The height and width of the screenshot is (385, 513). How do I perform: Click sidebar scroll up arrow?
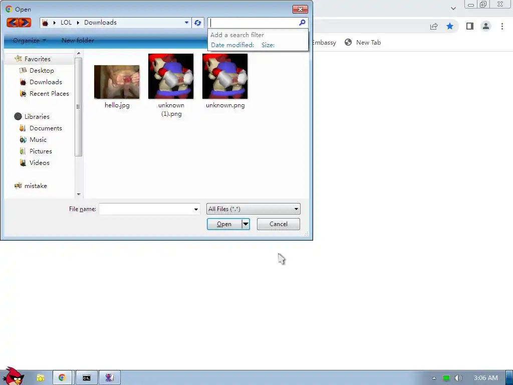pyautogui.click(x=79, y=53)
